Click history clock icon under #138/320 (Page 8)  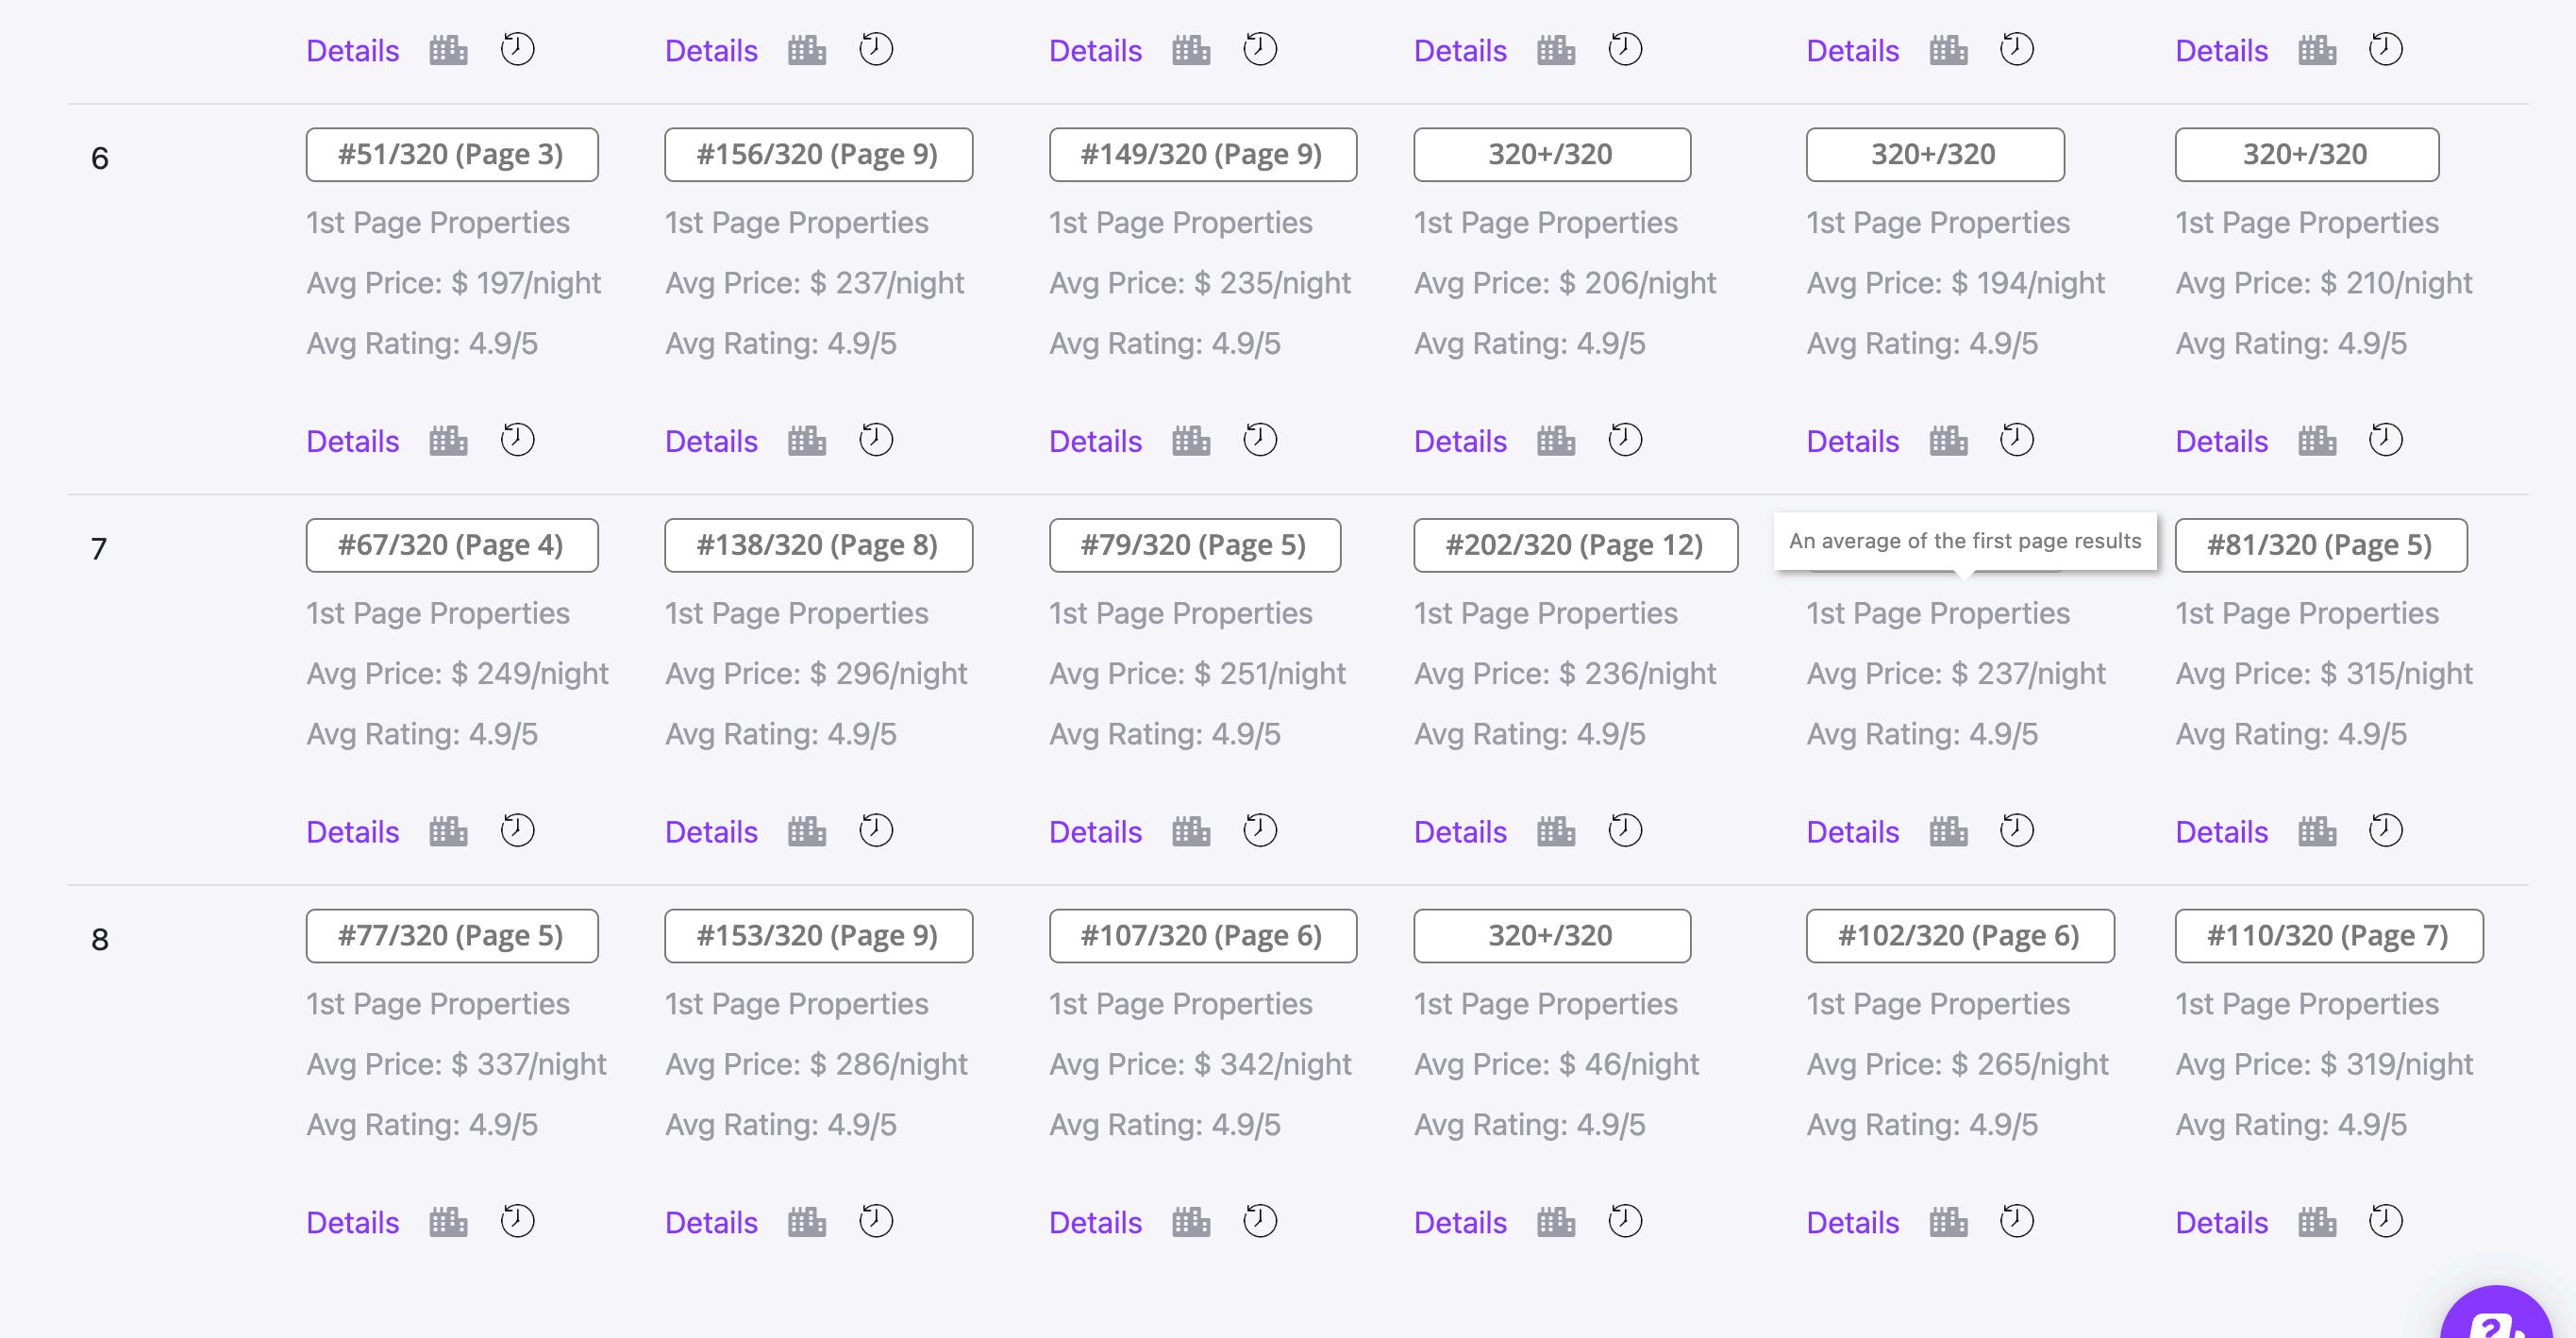[x=876, y=831]
